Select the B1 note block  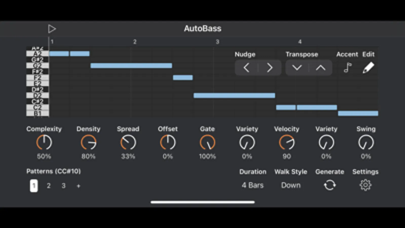point(358,113)
